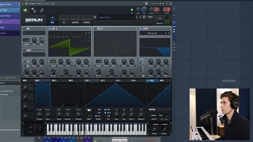Toggle the OSC A enable checkbox
The height and width of the screenshot is (142, 253).
click(x=50, y=29)
